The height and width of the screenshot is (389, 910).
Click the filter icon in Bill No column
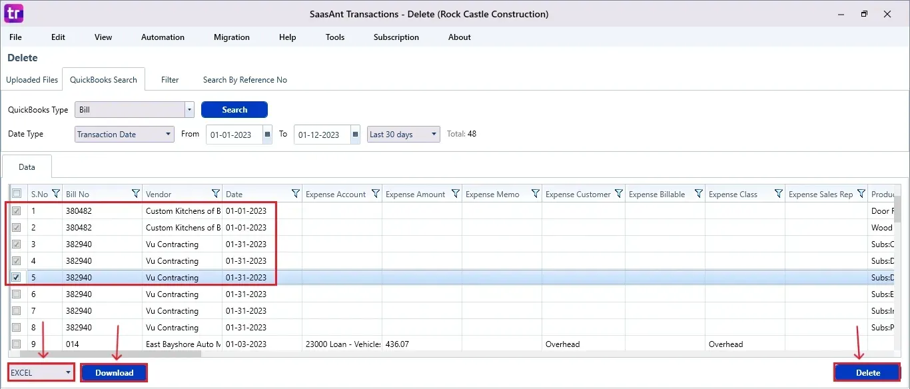(136, 194)
